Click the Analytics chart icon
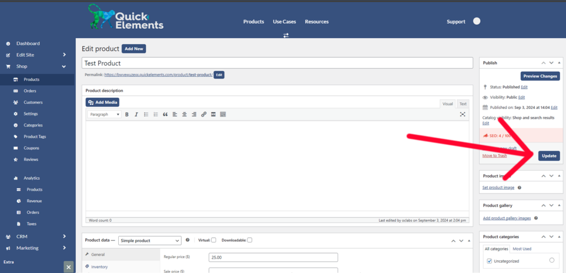This screenshot has height=273, width=566. 15,179
